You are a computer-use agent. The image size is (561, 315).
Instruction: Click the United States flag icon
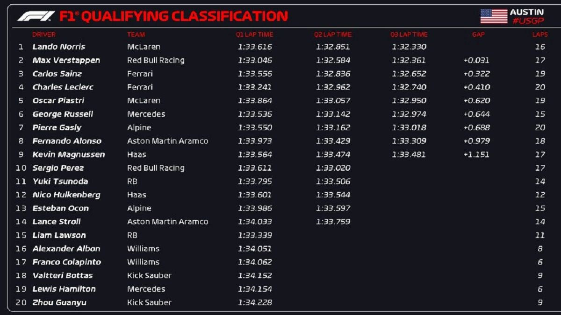pyautogui.click(x=494, y=16)
